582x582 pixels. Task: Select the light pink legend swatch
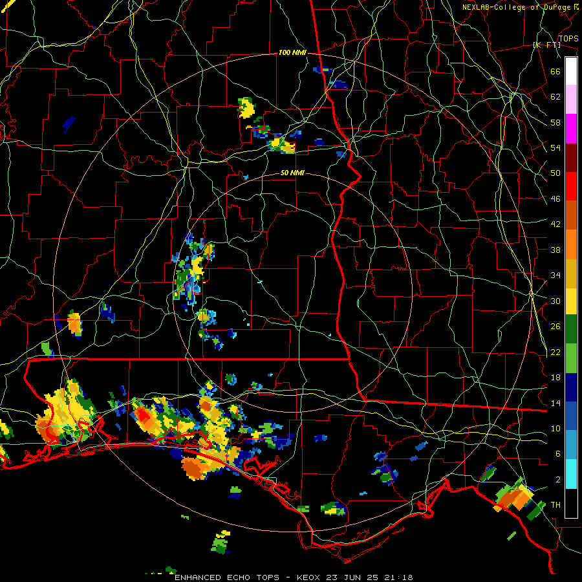point(571,99)
